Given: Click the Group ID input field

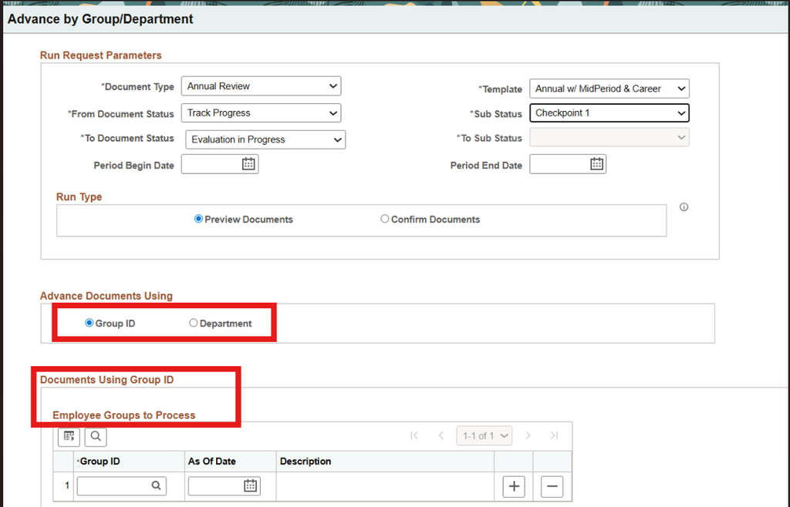Looking at the screenshot, I should coord(121,485).
